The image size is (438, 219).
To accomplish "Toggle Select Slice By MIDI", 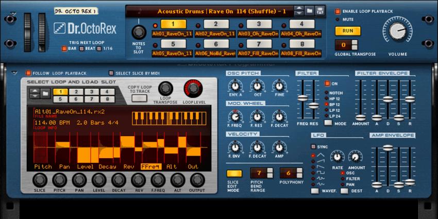I will point(111,73).
